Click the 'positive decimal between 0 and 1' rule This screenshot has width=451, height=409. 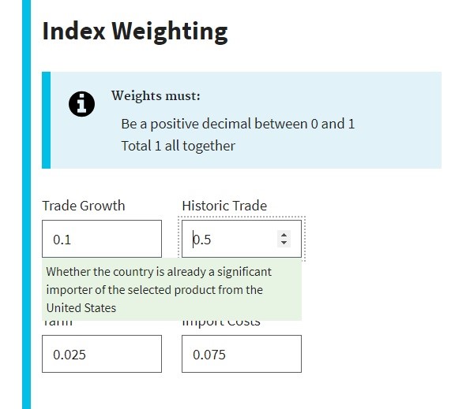tap(238, 124)
